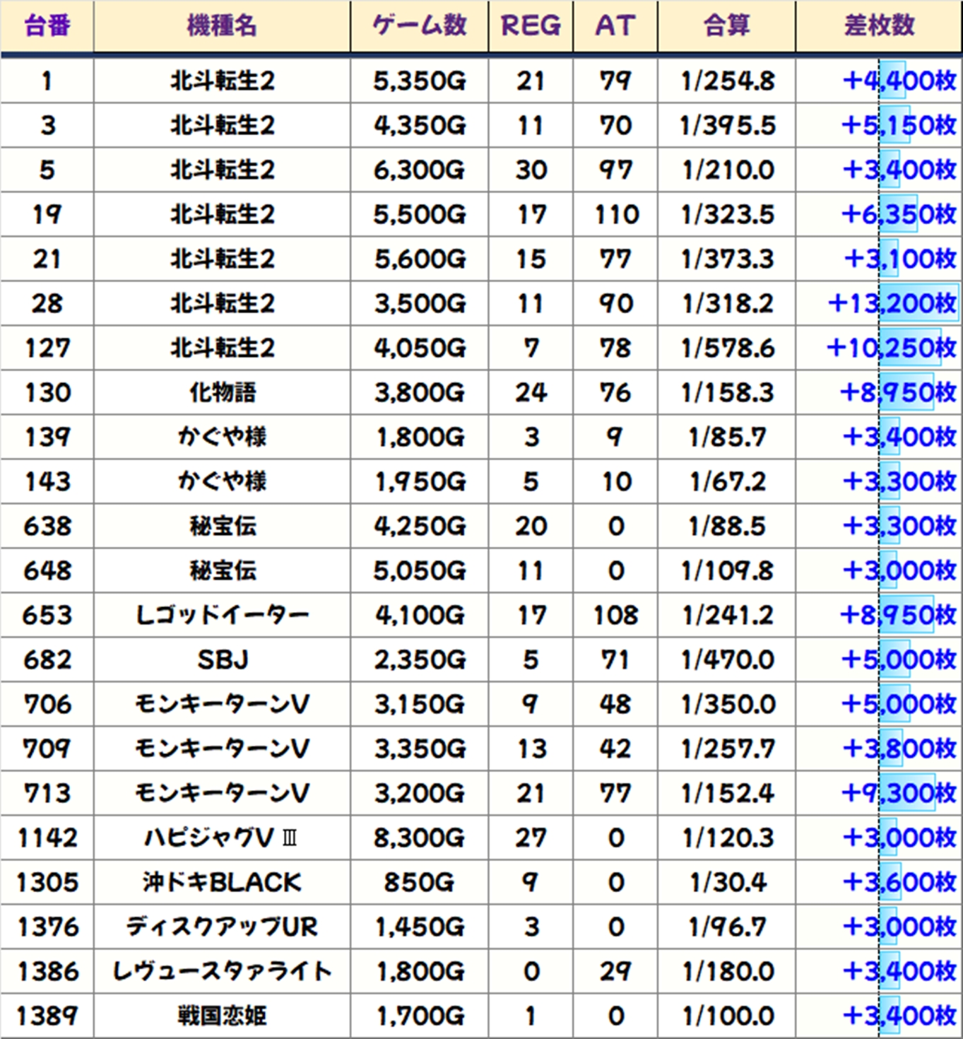Select the 機種名 column header
The width and height of the screenshot is (963, 1039).
click(x=222, y=26)
